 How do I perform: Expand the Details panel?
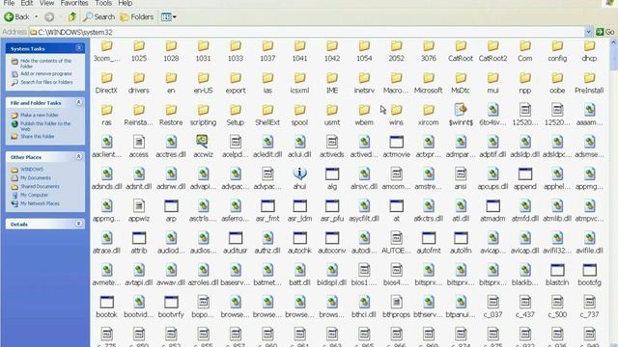pyautogui.click(x=79, y=224)
